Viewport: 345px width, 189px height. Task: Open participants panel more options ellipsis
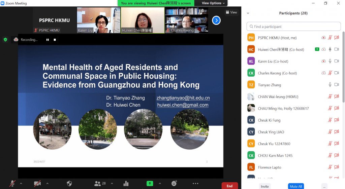click(x=324, y=186)
